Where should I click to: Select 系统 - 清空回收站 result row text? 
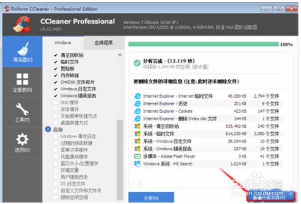point(161,126)
